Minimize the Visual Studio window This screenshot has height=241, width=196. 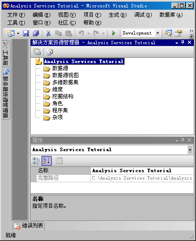[x=175, y=6]
